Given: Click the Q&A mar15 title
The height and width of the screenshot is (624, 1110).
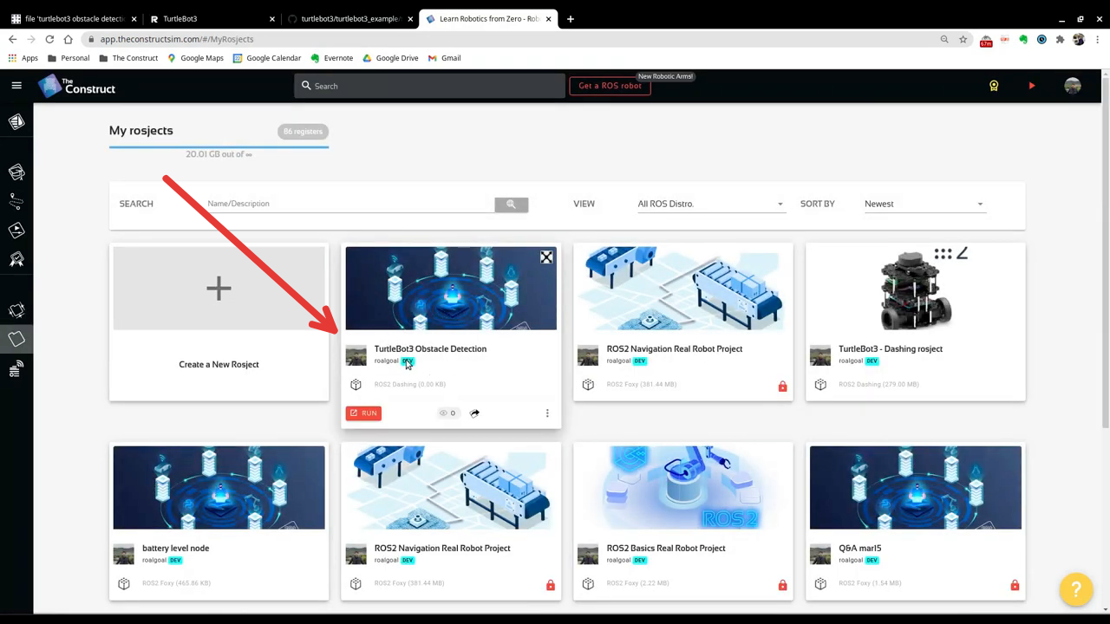Looking at the screenshot, I should (x=862, y=548).
